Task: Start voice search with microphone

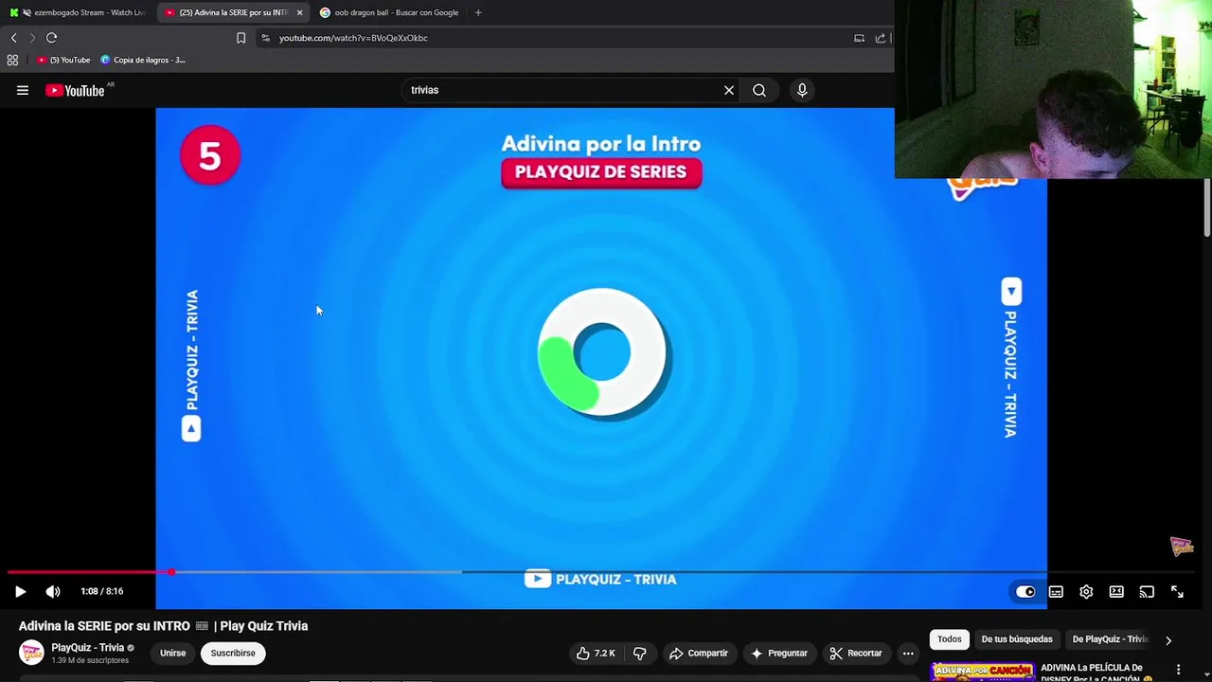Action: tap(802, 90)
